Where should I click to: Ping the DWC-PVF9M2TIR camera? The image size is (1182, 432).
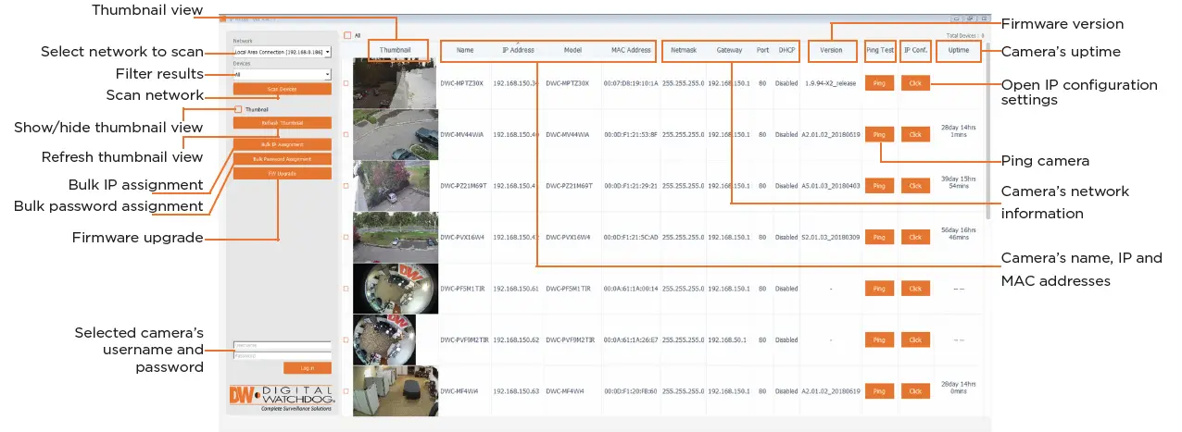879,340
